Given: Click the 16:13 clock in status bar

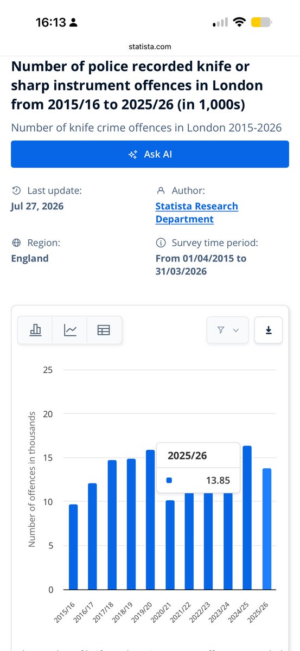Looking at the screenshot, I should coord(50,22).
